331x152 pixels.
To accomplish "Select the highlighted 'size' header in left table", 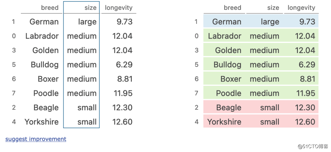I will (x=90, y=8).
